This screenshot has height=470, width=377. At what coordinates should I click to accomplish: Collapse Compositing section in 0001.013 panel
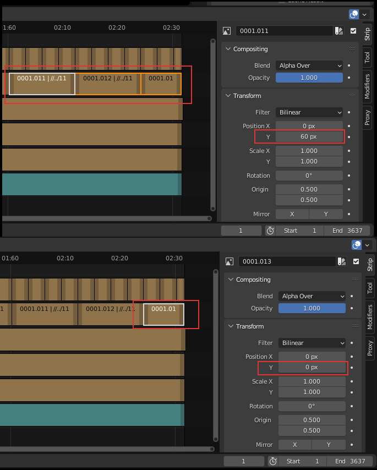tap(231, 280)
